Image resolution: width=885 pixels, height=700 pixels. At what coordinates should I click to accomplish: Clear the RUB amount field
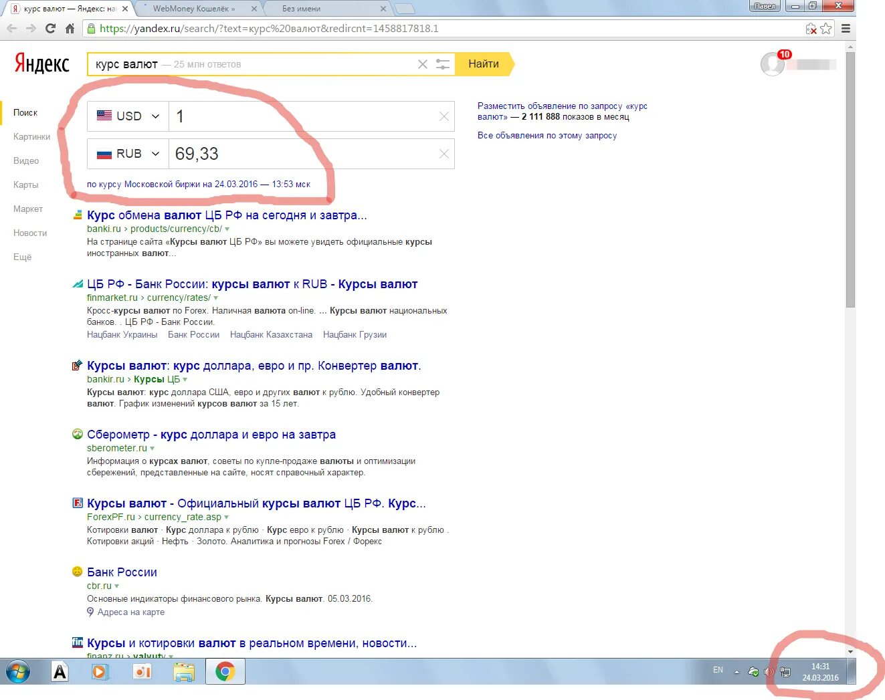coord(444,154)
